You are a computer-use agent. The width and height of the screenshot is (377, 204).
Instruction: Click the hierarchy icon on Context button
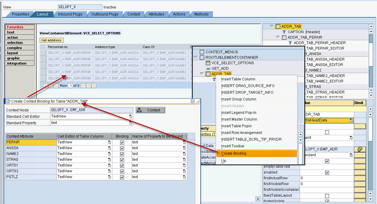(x=139, y=110)
